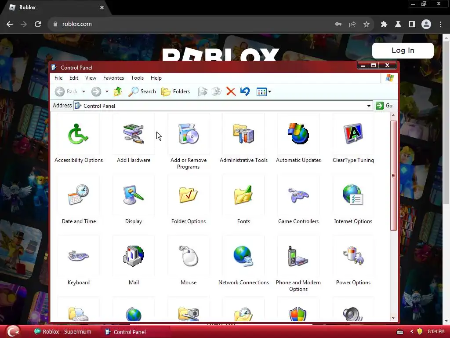
Task: Click the browser reload button
Action: click(38, 24)
